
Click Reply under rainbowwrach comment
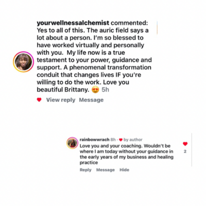click(85, 170)
